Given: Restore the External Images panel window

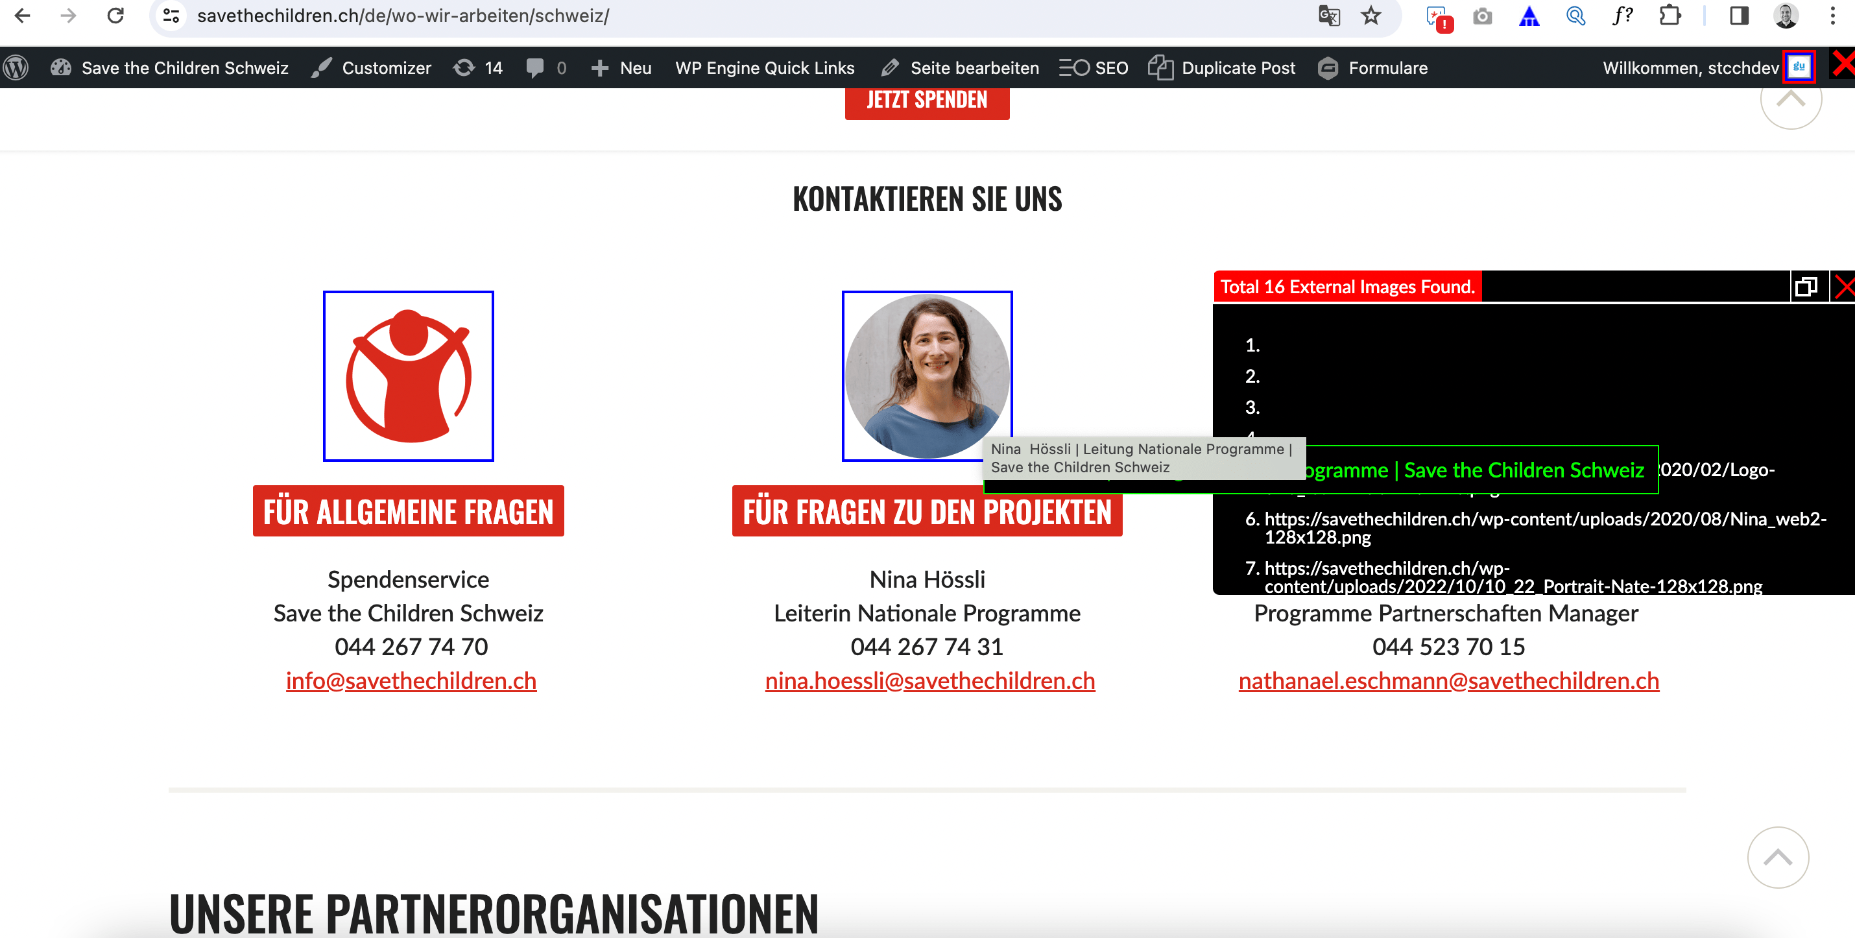Looking at the screenshot, I should [x=1806, y=287].
